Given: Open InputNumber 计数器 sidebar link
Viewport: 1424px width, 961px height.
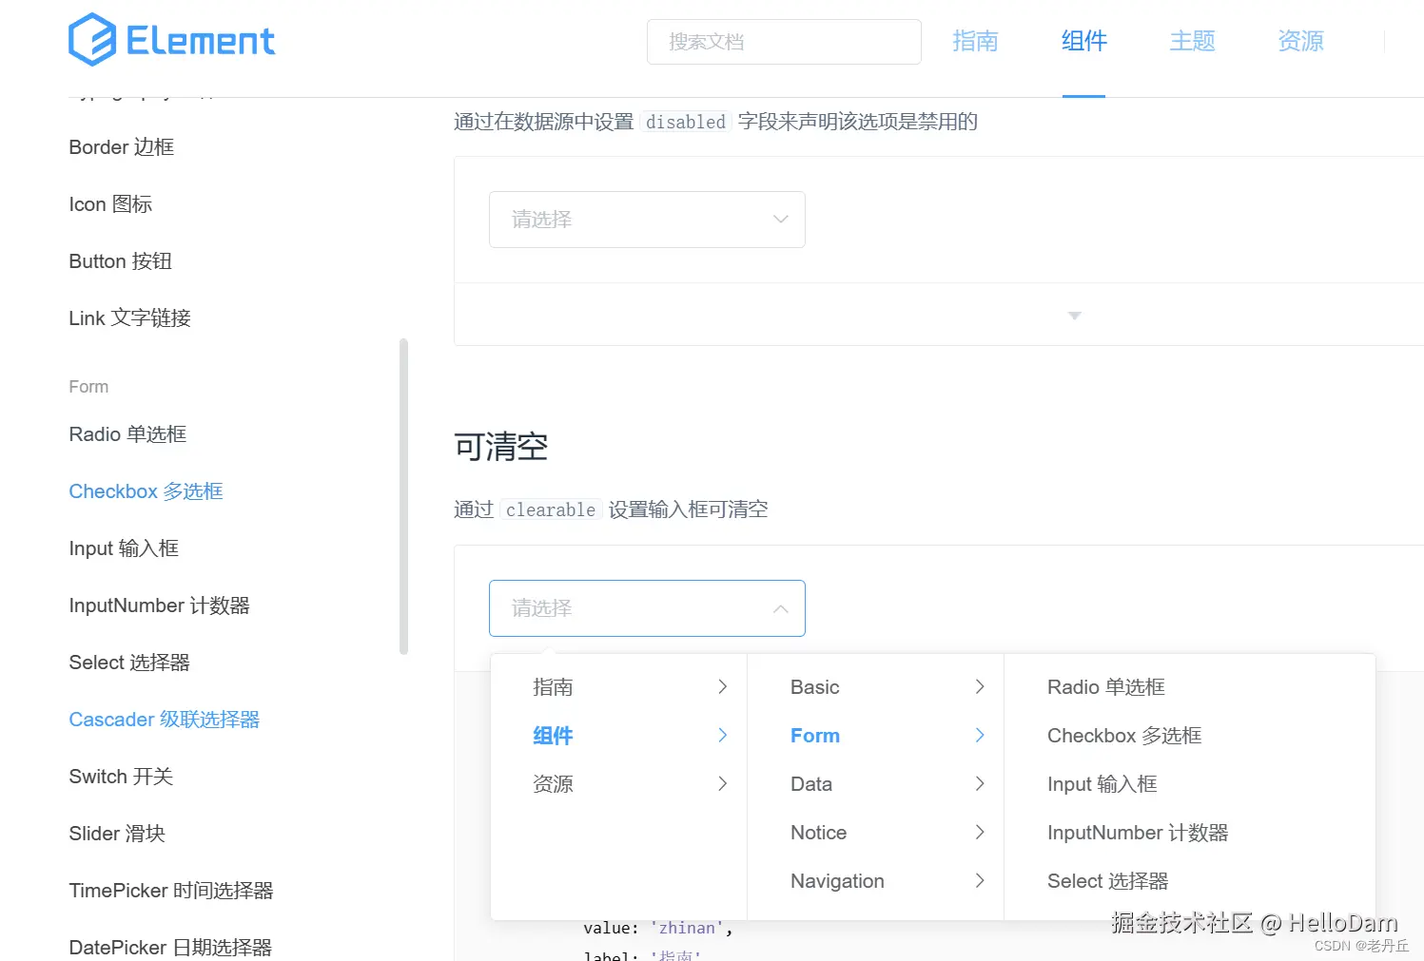Looking at the screenshot, I should pyautogui.click(x=159, y=605).
